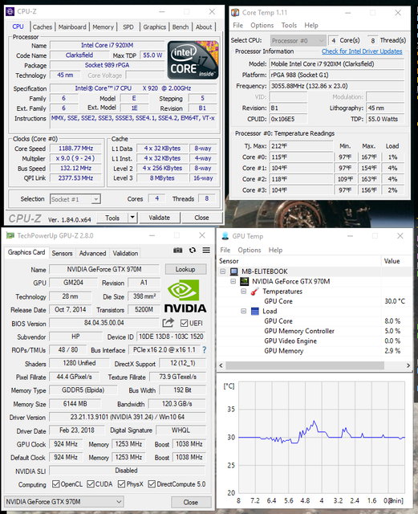418x514 pixels.
Task: Click the GPU Temp horizontal scrollbar thumb
Action: 305,365
